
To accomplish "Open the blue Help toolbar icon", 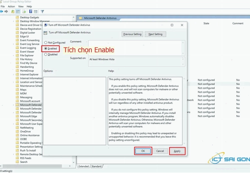I will click(31, 12).
